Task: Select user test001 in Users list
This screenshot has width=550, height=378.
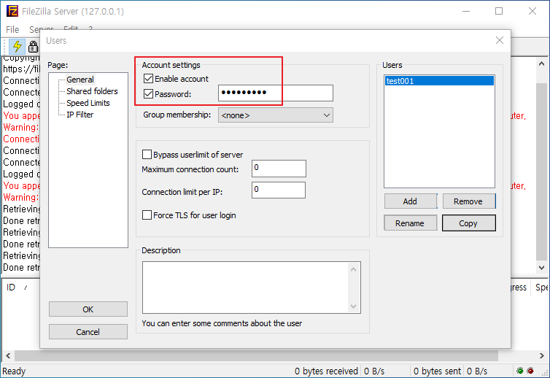Action: click(x=439, y=81)
